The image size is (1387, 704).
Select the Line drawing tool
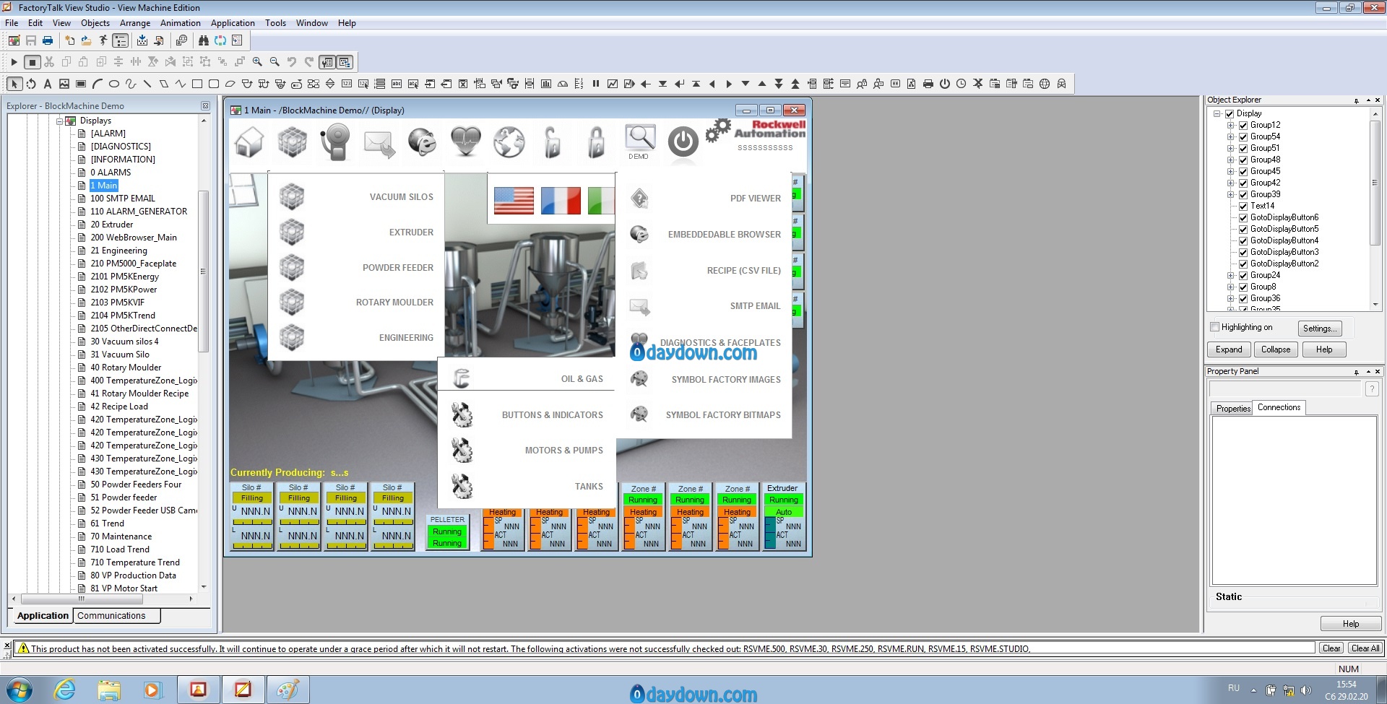pos(147,84)
